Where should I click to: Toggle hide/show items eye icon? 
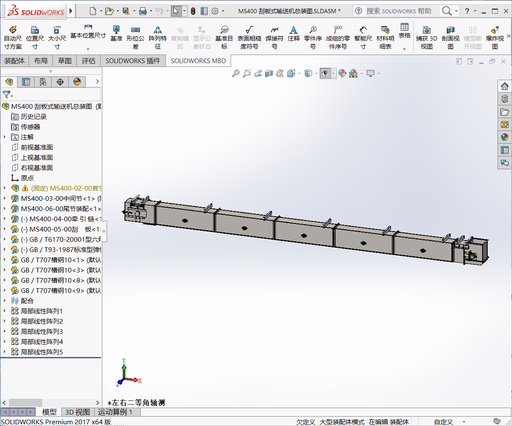pos(326,73)
